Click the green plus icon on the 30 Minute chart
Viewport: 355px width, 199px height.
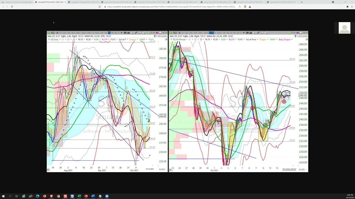[171, 33]
